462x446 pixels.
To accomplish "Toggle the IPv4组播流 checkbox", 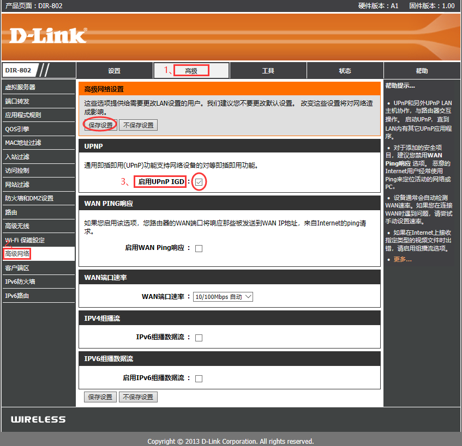I will 199,338.
